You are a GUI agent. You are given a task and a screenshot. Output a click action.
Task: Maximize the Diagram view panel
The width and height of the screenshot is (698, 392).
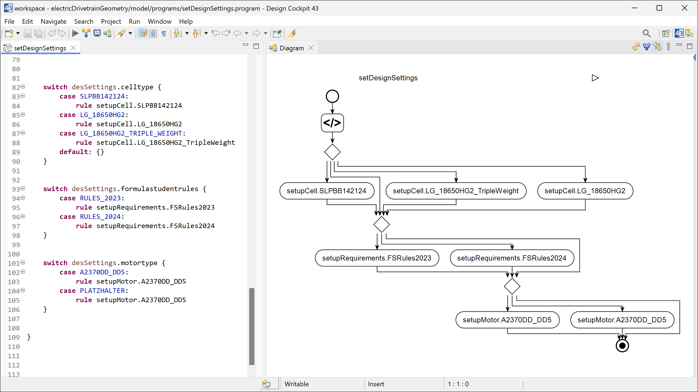pyautogui.click(x=690, y=46)
